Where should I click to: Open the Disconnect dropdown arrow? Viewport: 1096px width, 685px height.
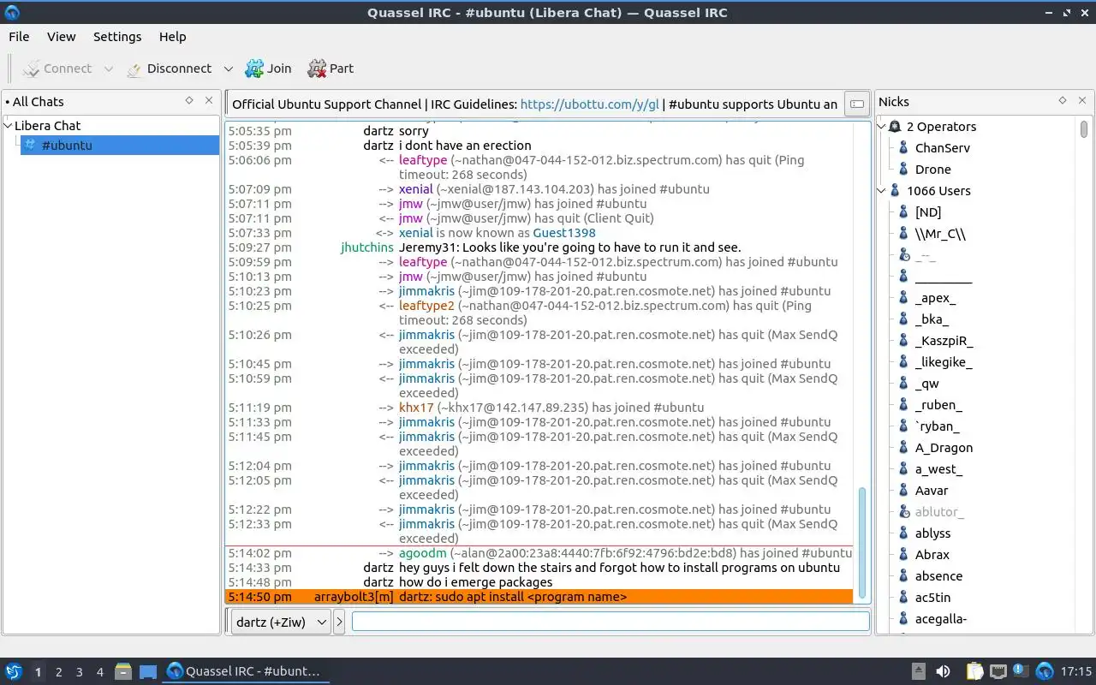pos(228,68)
